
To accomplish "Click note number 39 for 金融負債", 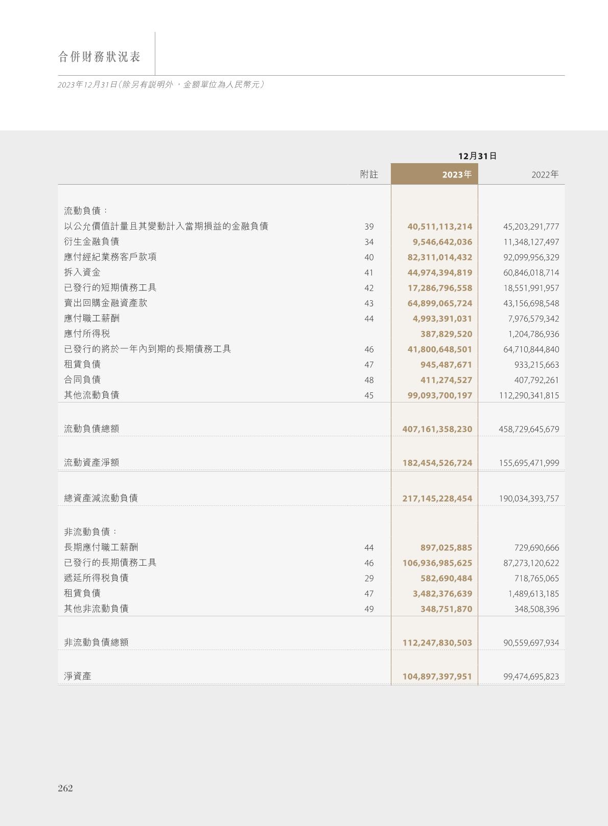I will pos(369,227).
